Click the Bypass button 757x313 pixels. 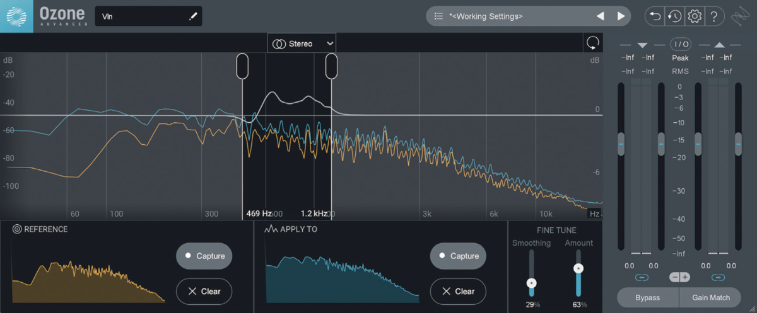coord(648,297)
